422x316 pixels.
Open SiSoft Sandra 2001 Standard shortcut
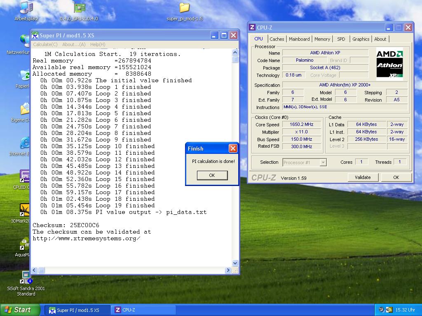point(26,277)
